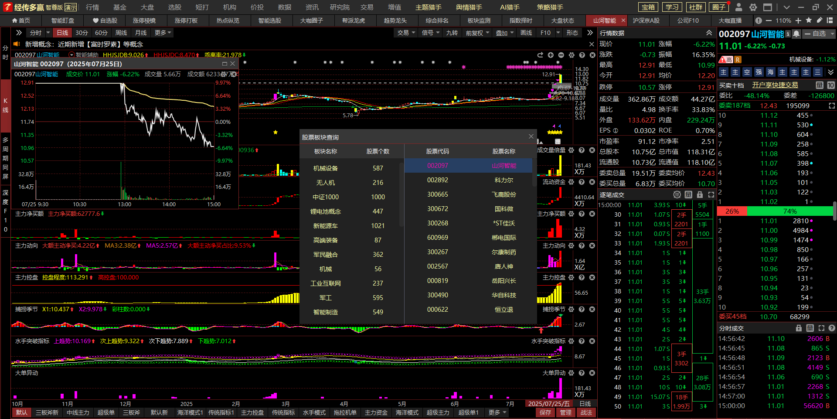Open the 行情 top menu
The image size is (837, 419).
[92, 7]
